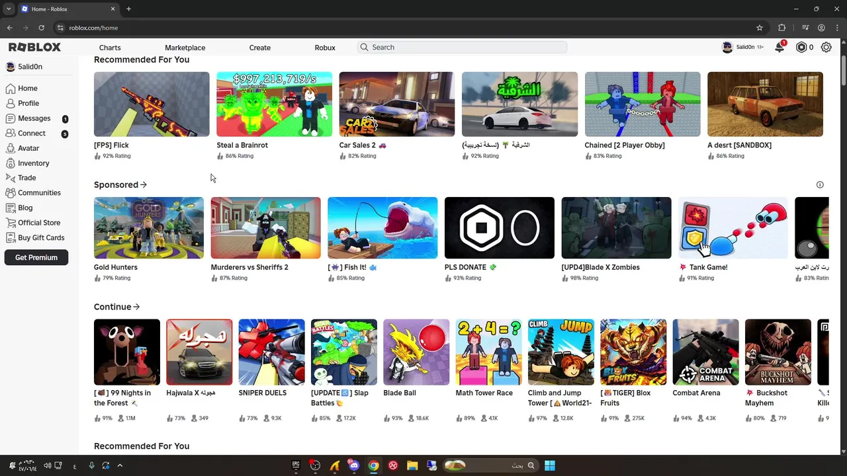Viewport: 847px width, 476px height.
Task: Click the Windows Start button in taskbar
Action: [550, 465]
